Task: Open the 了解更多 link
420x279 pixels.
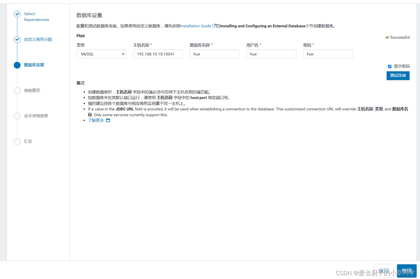Action: [96, 121]
